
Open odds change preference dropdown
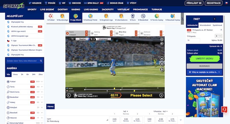coord(204,72)
